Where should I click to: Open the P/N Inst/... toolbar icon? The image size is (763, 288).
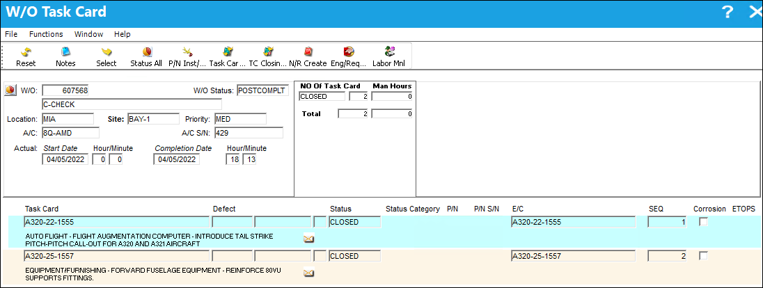point(187,51)
